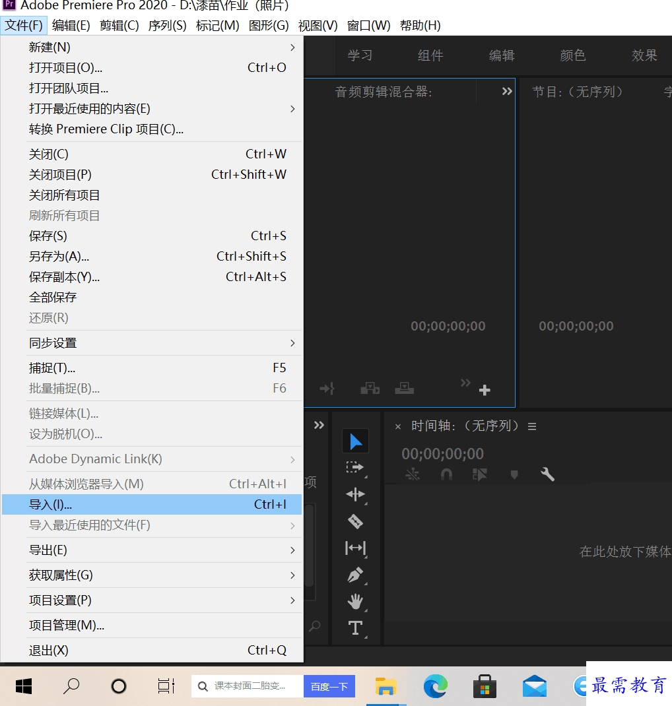Image resolution: width=672 pixels, height=706 pixels.
Task: Choose 项目管理(M)... menu item
Action: pyautogui.click(x=152, y=626)
